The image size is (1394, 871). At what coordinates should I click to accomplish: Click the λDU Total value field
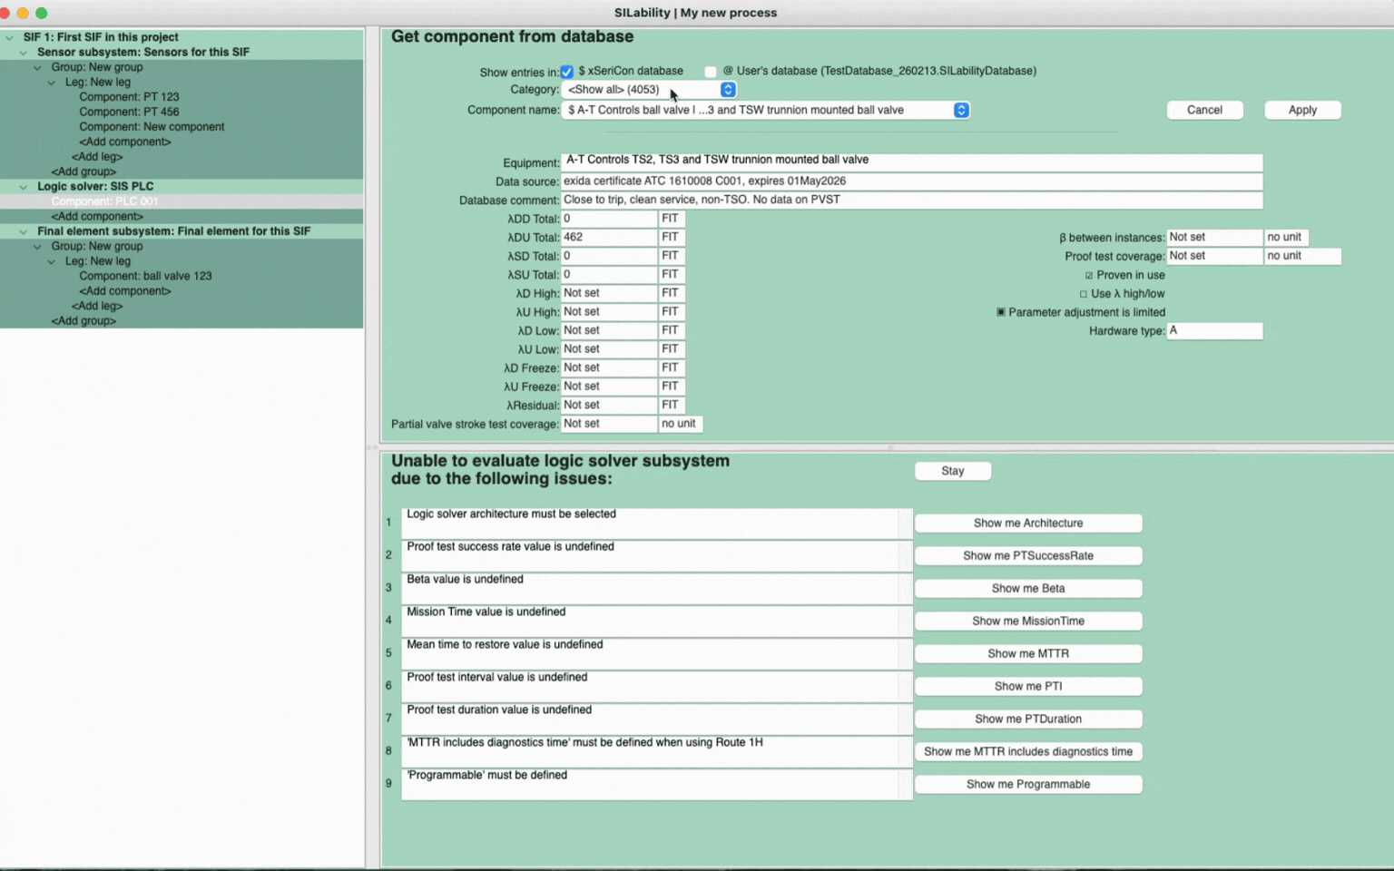tap(608, 238)
